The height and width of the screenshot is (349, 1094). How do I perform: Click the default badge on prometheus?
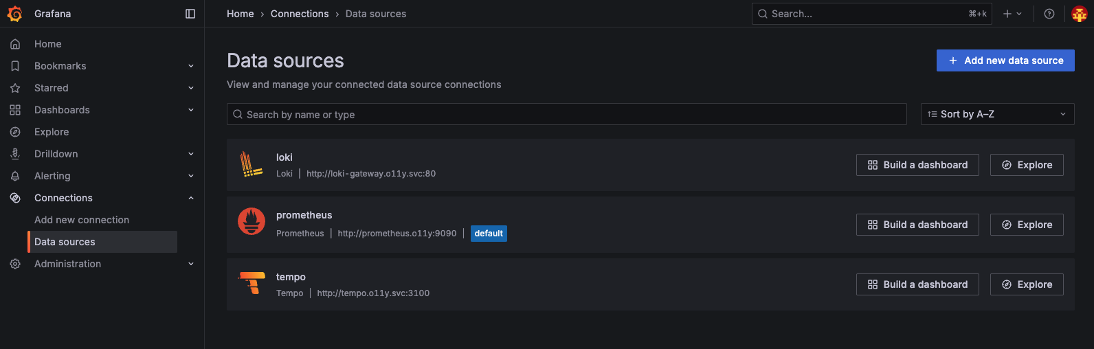(489, 234)
